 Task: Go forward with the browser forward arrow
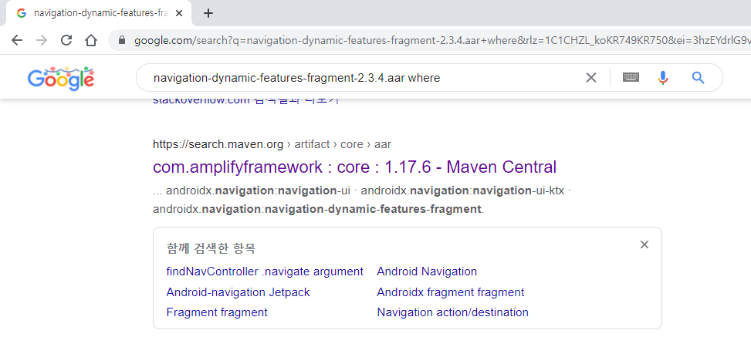pos(42,40)
